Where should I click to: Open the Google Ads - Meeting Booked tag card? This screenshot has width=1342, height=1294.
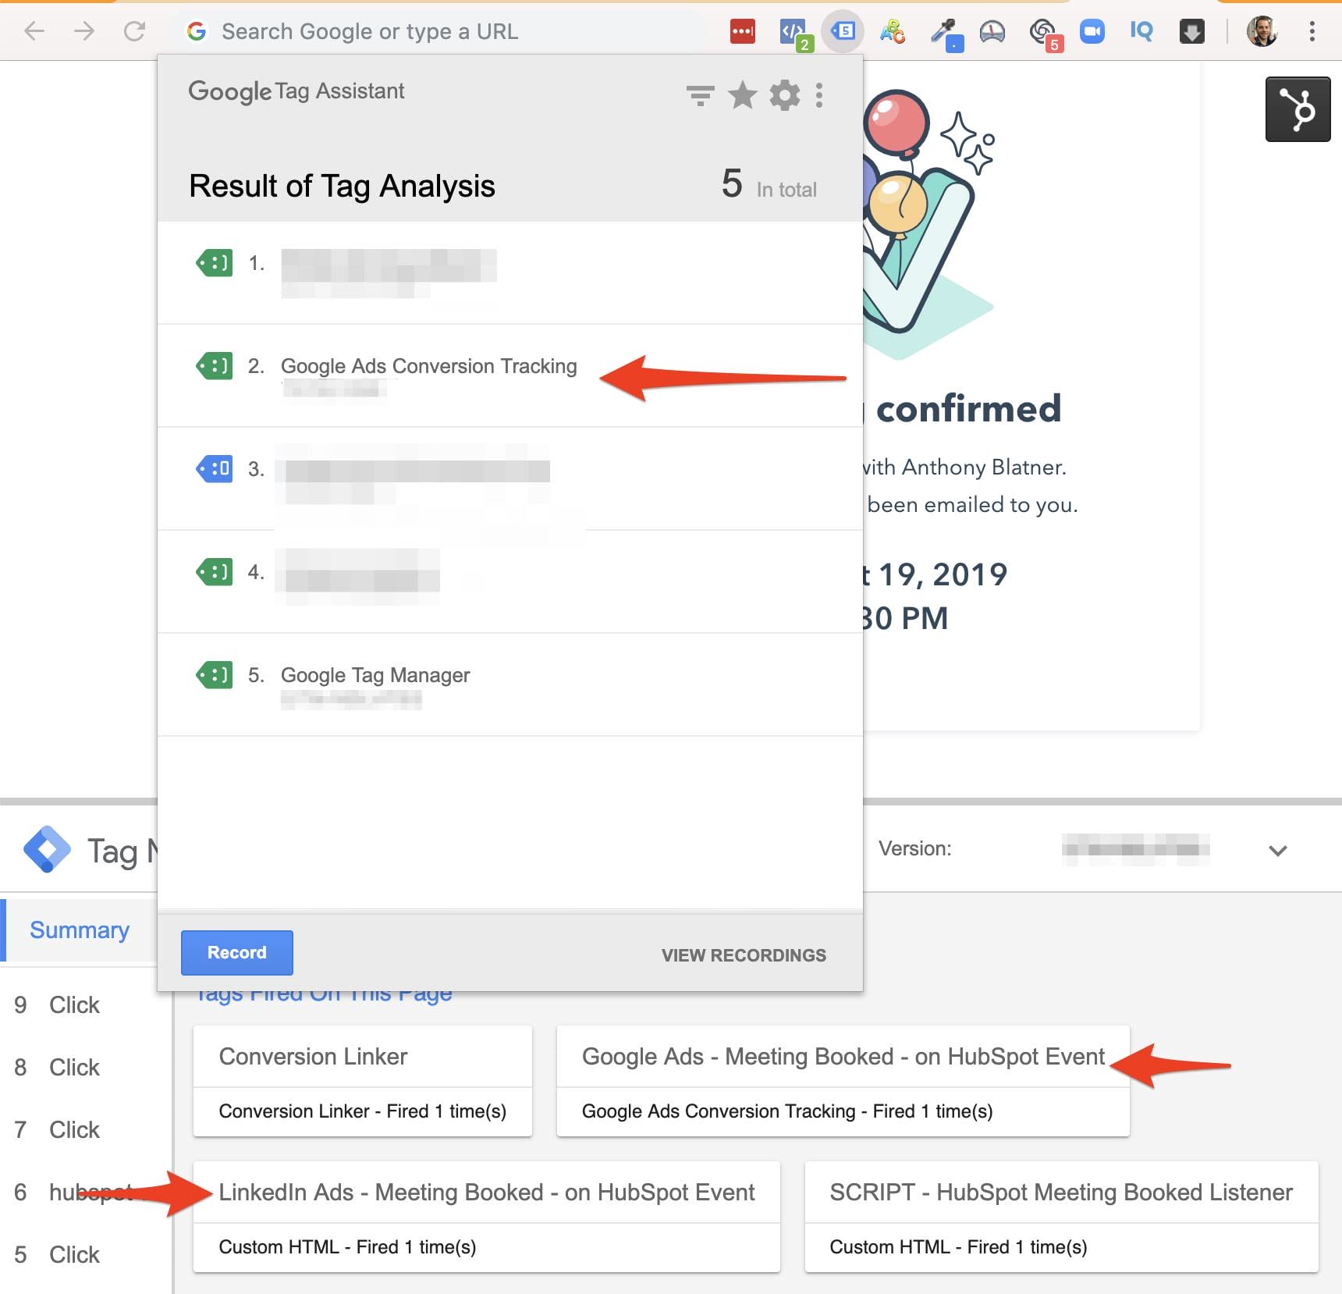pyautogui.click(x=843, y=1081)
